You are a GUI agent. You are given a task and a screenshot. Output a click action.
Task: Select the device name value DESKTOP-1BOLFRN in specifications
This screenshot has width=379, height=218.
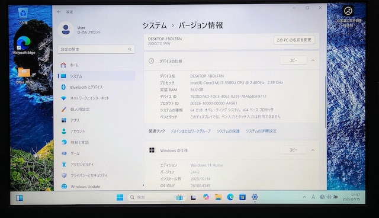coord(207,76)
